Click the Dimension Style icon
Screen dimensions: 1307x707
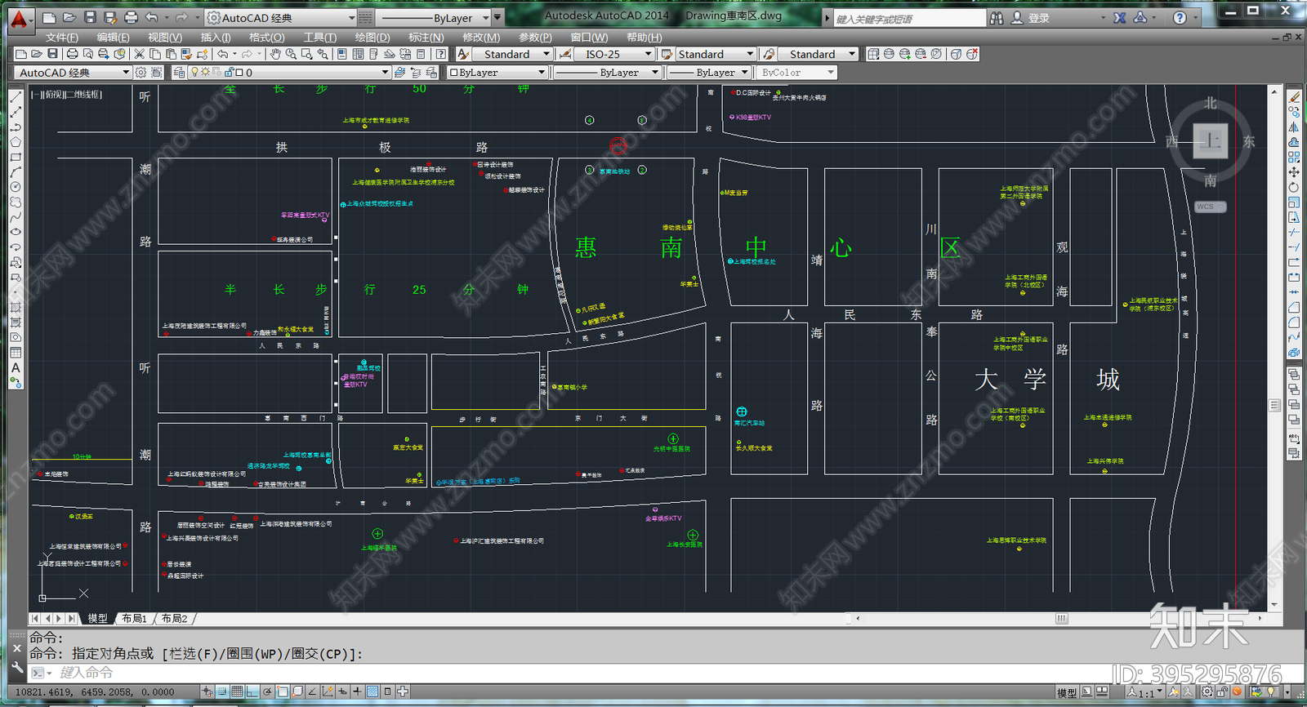coord(564,54)
